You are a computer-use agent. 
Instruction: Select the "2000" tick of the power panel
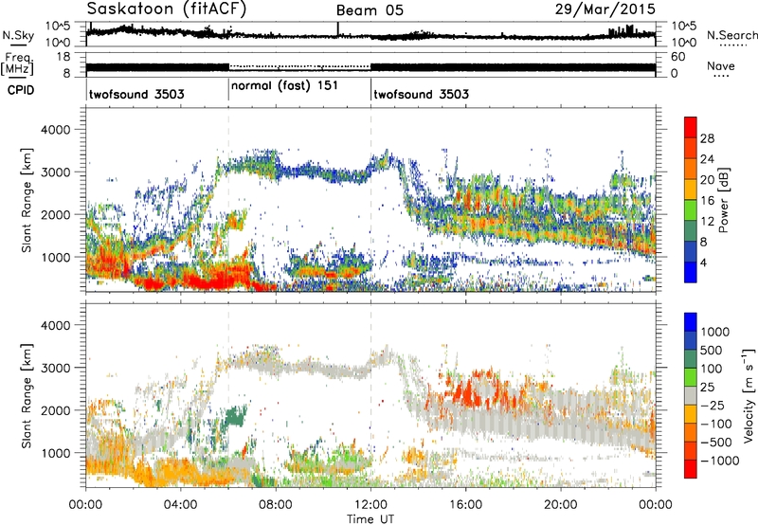click(x=56, y=214)
